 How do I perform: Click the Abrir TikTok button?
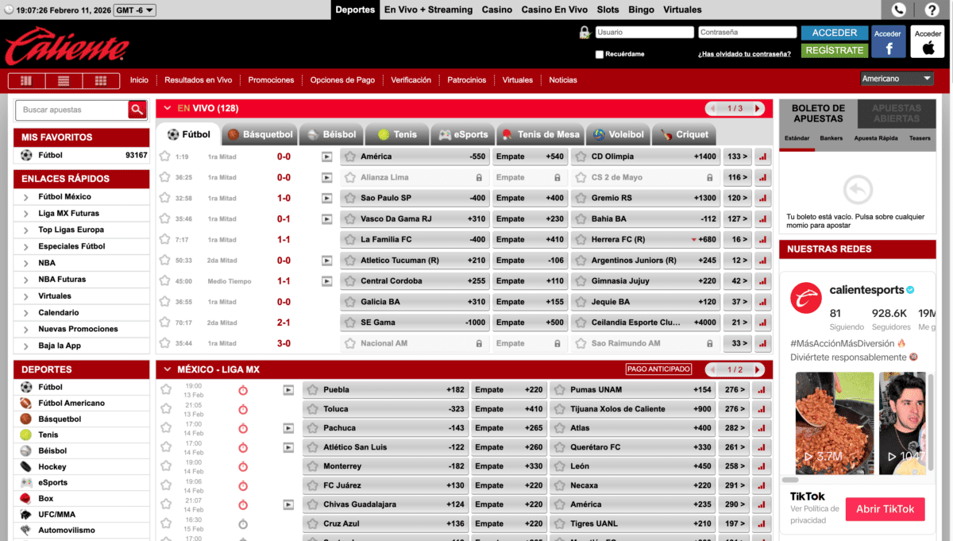click(885, 509)
